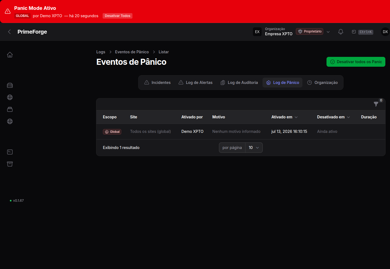Click the Ainda ativo cell
The image size is (390, 269).
(x=327, y=131)
